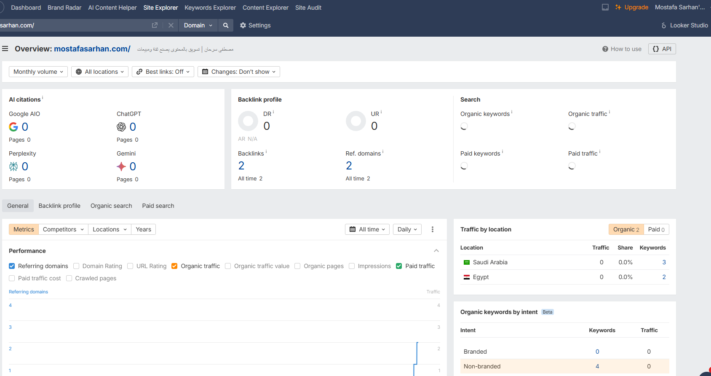Click the URL input field
The height and width of the screenshot is (376, 711).
coord(74,25)
